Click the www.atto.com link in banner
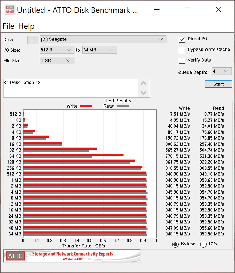The image size is (235, 273). click(73, 259)
